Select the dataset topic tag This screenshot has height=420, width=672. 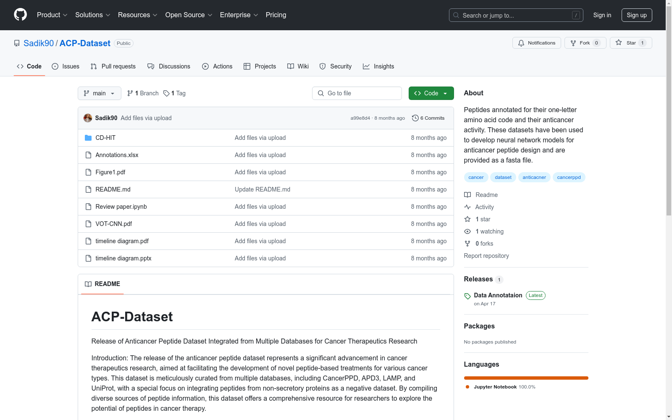tap(503, 177)
